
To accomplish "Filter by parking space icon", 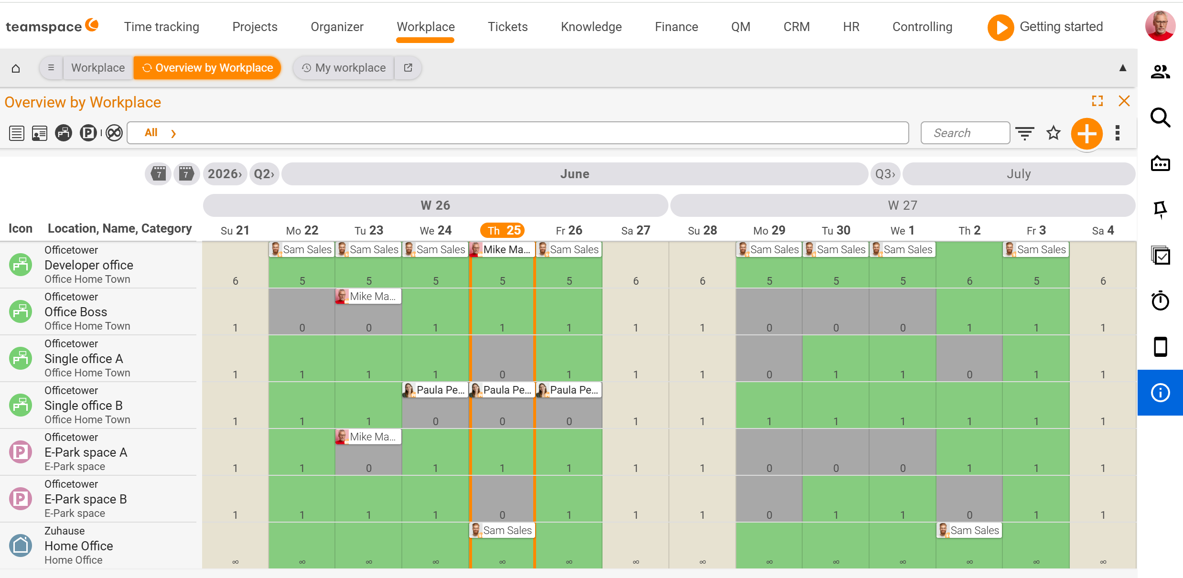I will tap(88, 133).
